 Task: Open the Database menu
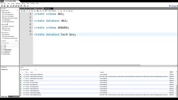tap(18, 3)
